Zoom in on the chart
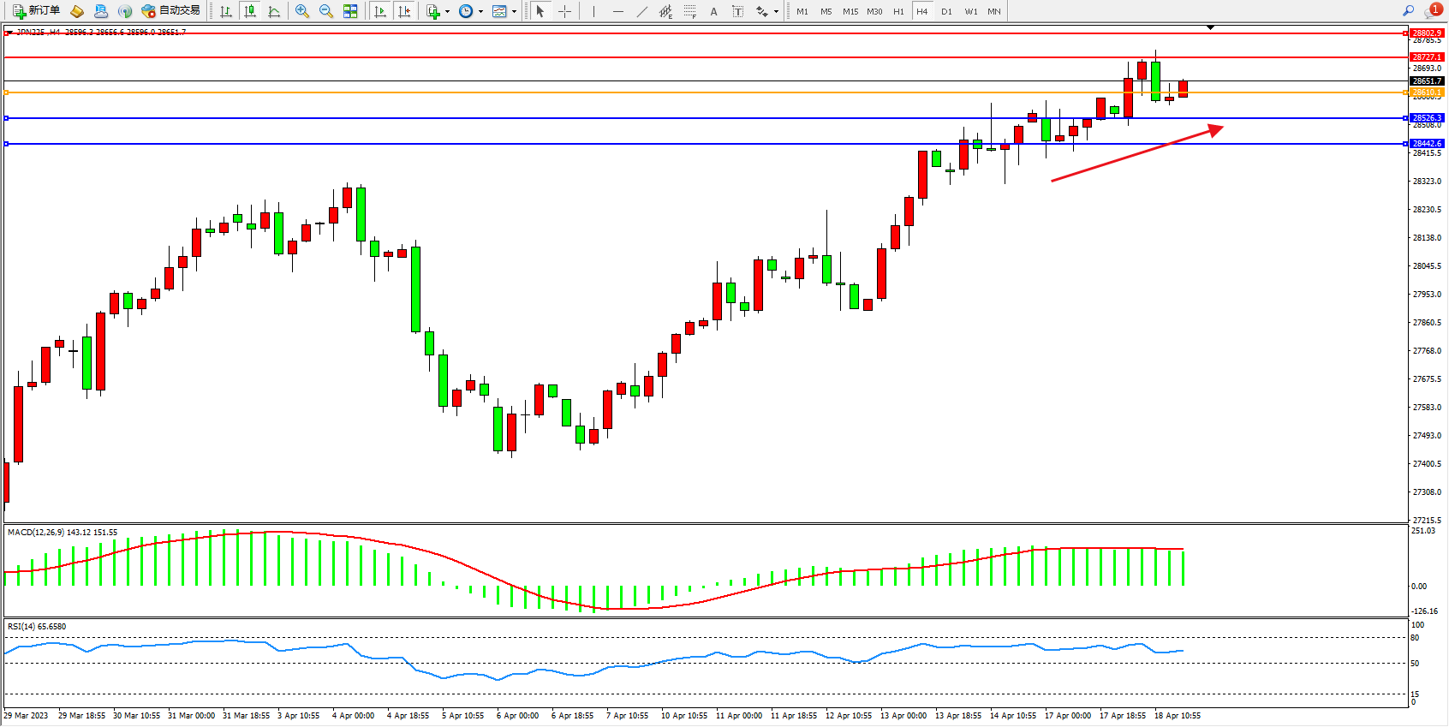 click(x=302, y=11)
